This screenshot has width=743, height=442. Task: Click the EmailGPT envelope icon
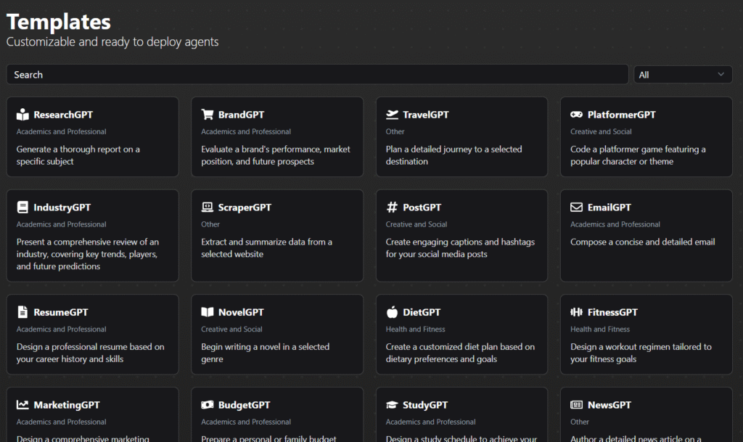pos(576,207)
